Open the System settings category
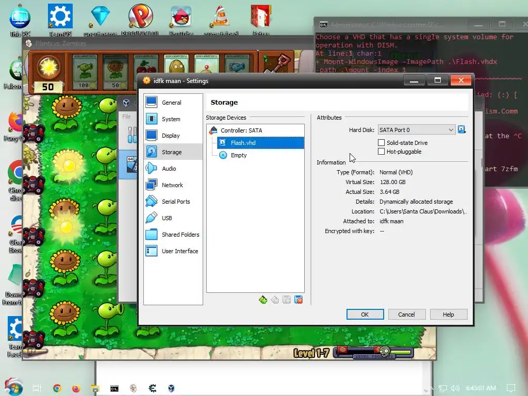 click(x=173, y=119)
